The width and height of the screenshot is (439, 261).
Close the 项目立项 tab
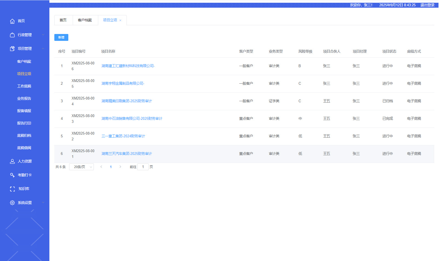120,21
